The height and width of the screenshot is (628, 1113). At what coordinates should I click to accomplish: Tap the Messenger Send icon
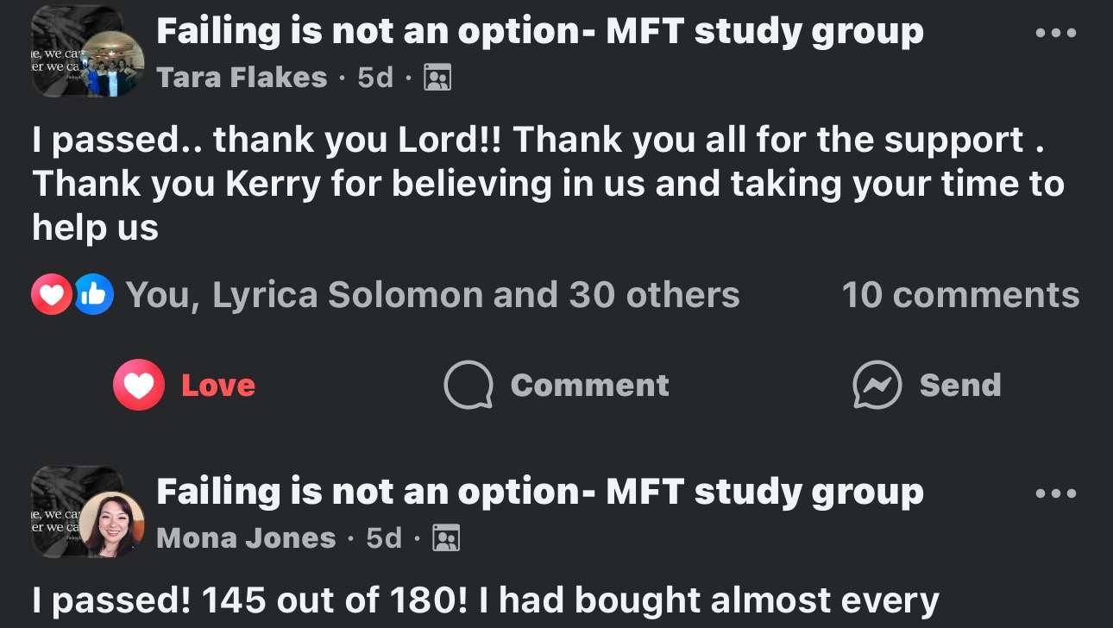pos(877,385)
